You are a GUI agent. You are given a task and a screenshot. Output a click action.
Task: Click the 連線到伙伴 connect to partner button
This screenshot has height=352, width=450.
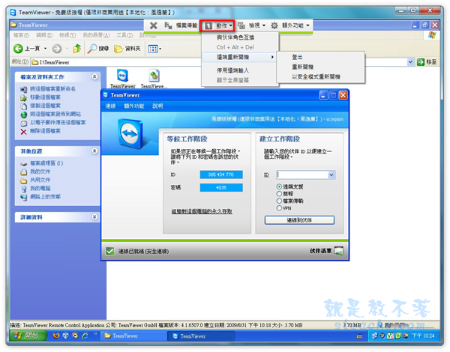[299, 220]
